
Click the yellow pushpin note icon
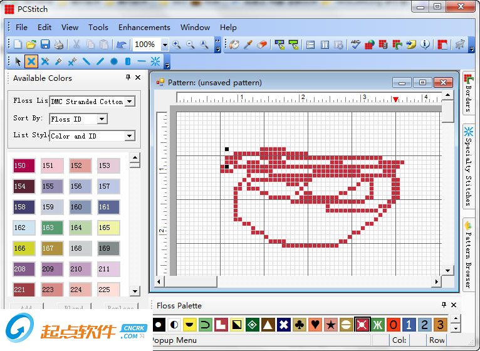pyautogui.click(x=411, y=45)
